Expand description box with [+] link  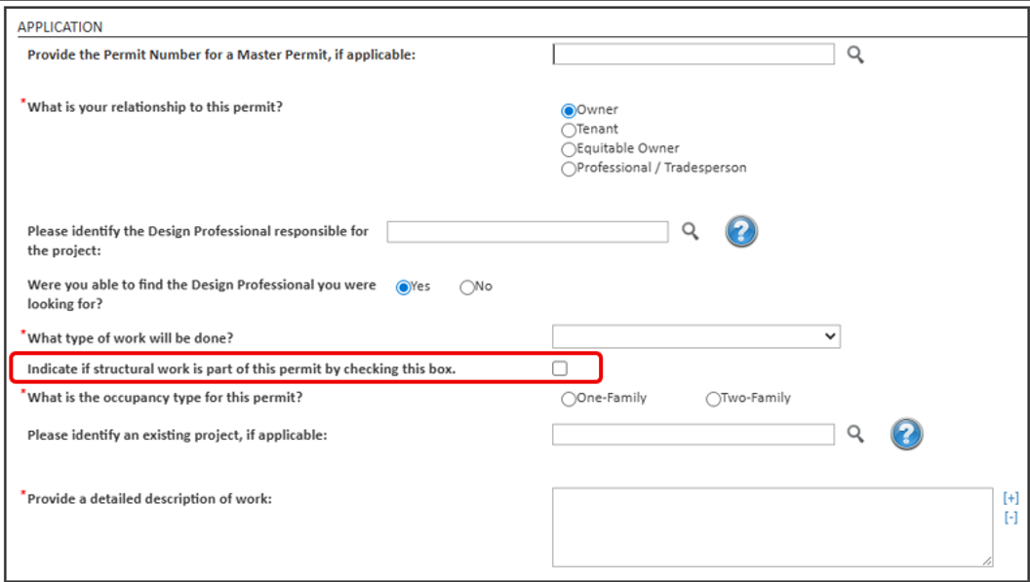(1010, 497)
